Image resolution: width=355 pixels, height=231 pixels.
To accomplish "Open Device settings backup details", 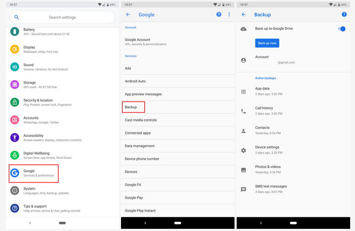I will [293, 150].
